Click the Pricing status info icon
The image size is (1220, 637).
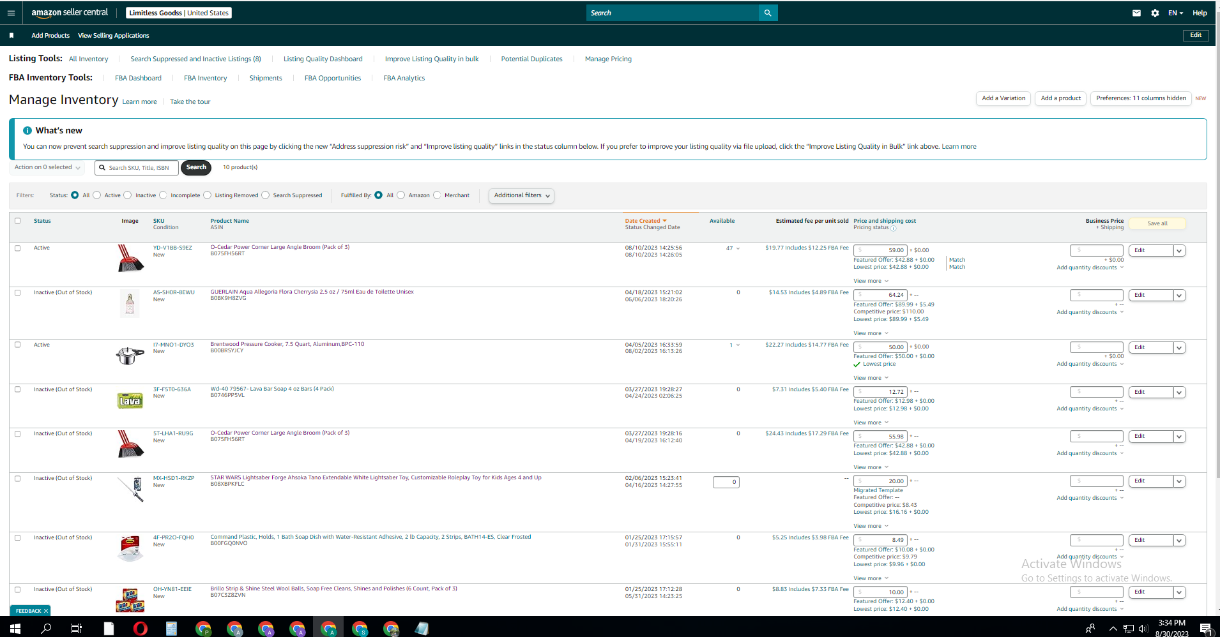tap(893, 229)
